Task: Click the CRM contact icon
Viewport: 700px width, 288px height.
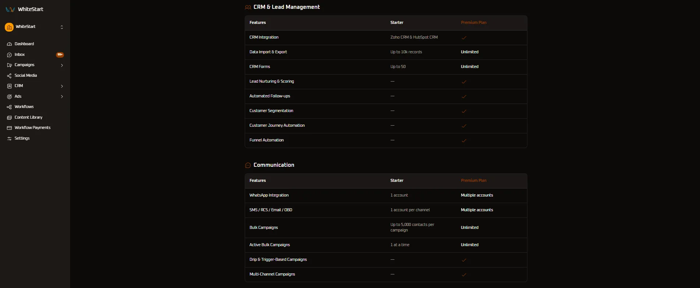Action: coord(10,86)
